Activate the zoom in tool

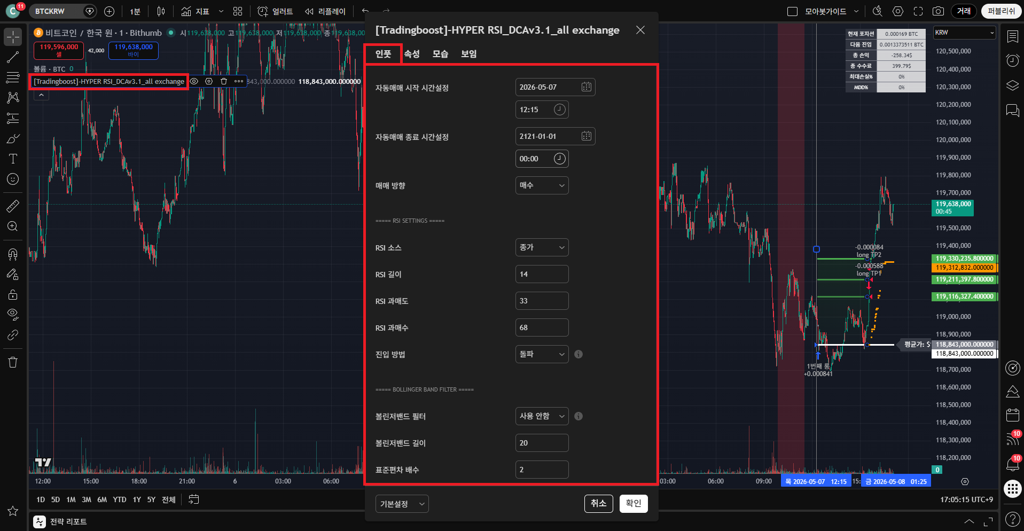click(13, 226)
